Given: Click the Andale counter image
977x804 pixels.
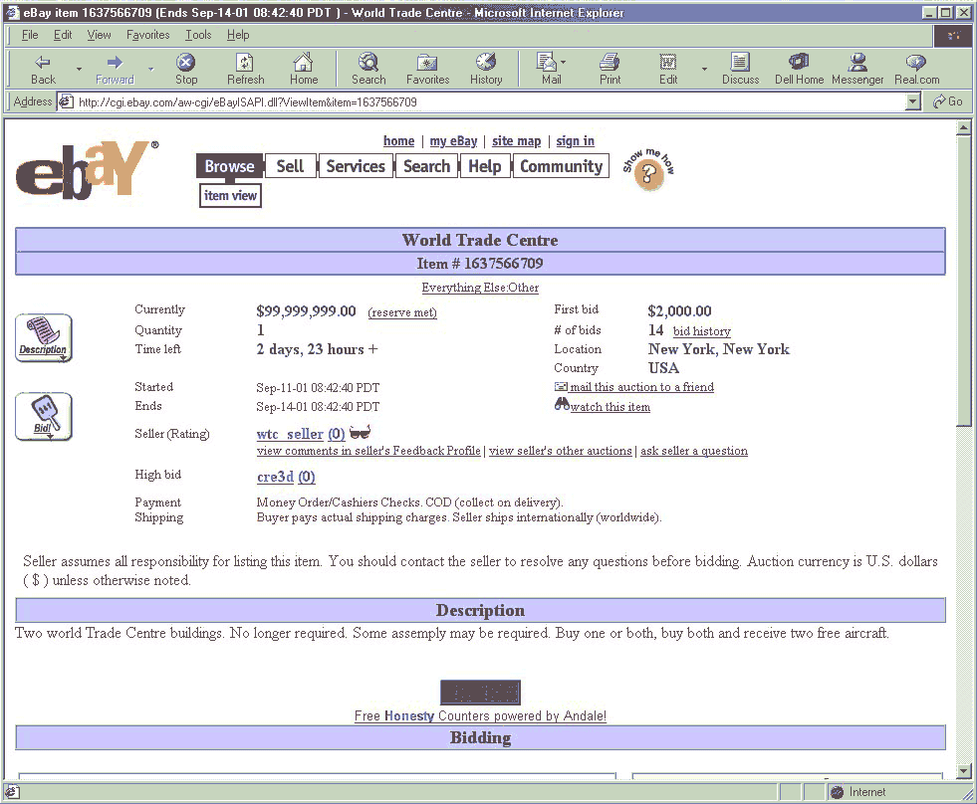Looking at the screenshot, I should coord(480,692).
